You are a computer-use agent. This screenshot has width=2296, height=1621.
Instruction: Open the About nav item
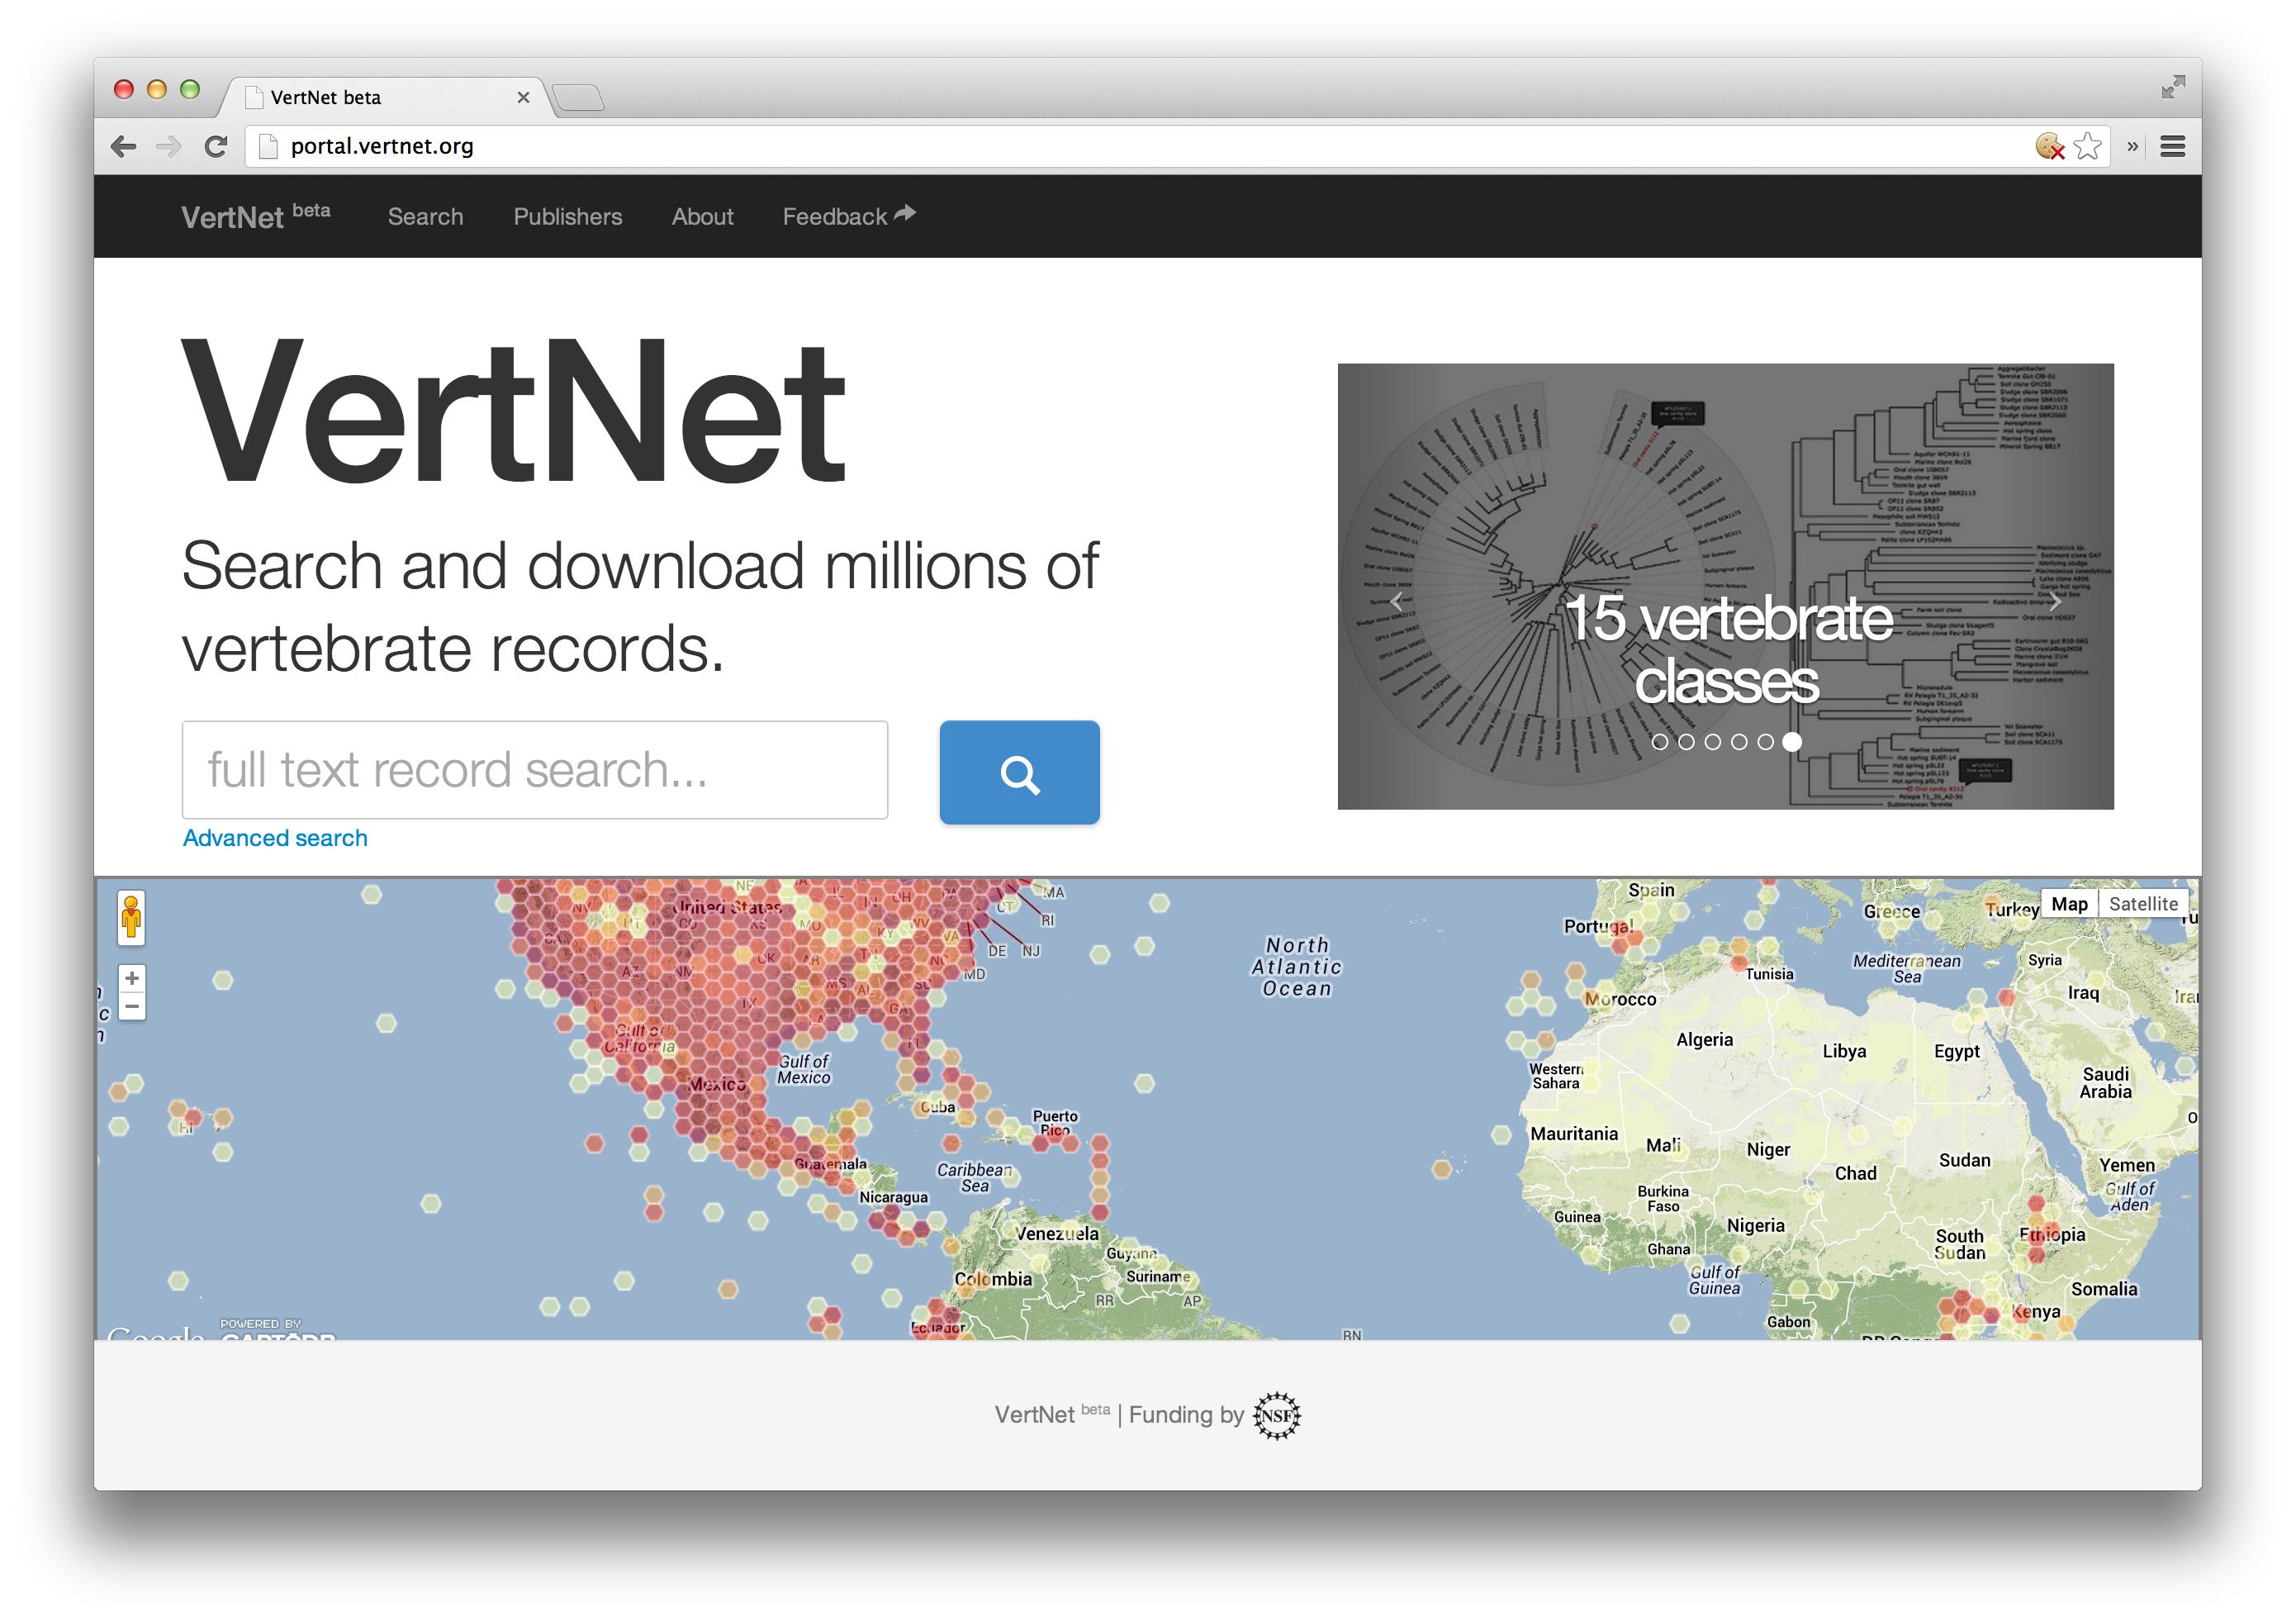pyautogui.click(x=702, y=217)
